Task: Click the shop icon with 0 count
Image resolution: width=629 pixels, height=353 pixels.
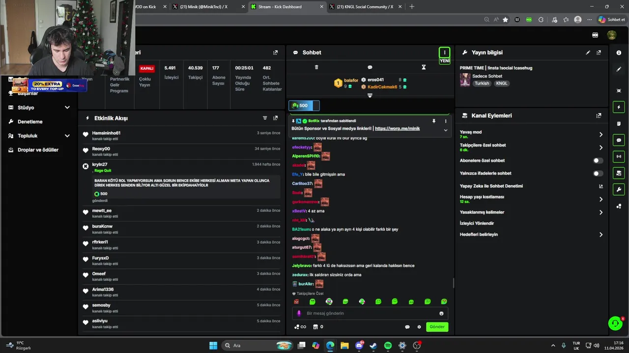Action: click(317, 327)
